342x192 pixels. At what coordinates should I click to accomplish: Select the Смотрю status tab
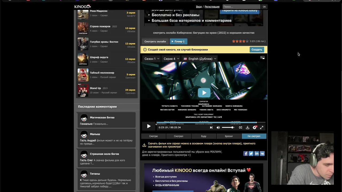coord(153,136)
